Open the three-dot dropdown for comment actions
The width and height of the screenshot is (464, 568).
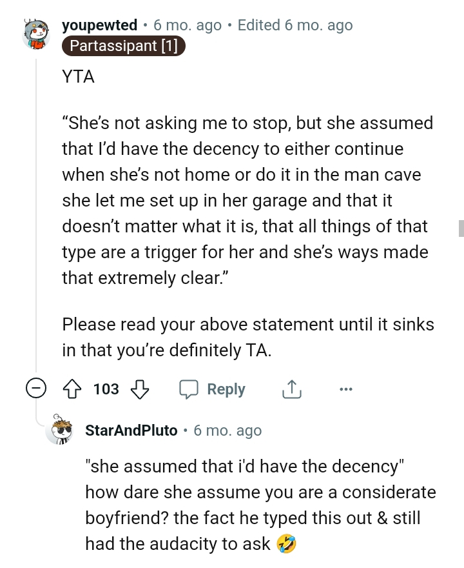(x=346, y=389)
